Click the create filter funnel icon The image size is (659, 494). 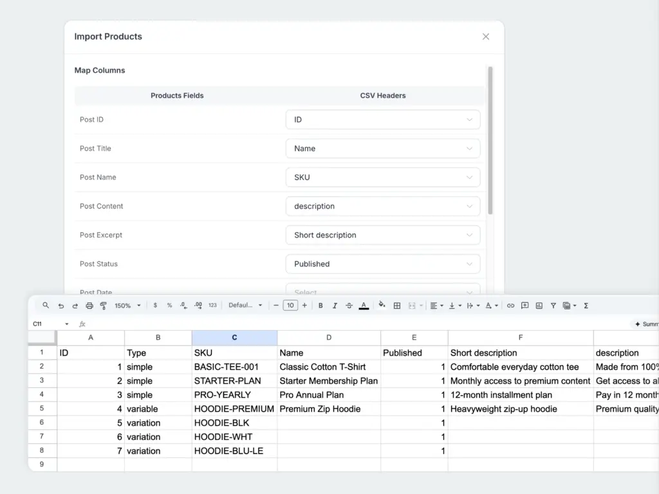pos(553,306)
